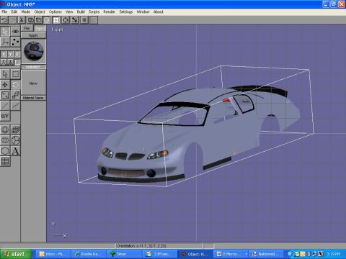Choose the Select arrow tool
Viewport: 346px width, 259px height.
click(x=5, y=74)
